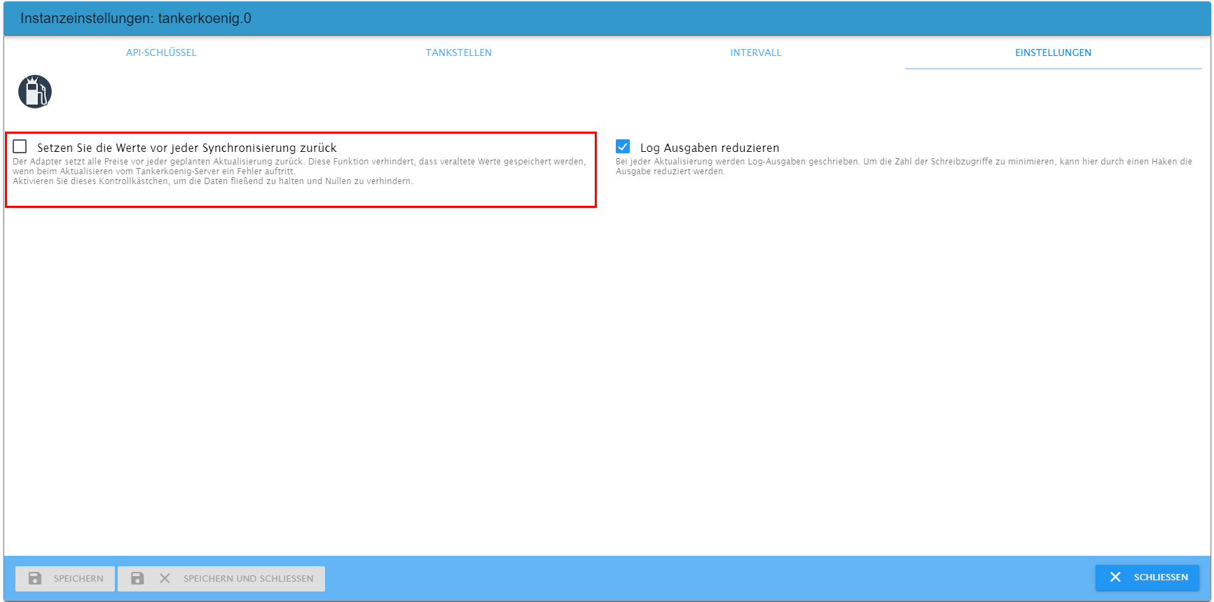Viewport: 1214px width, 602px height.
Task: Click the floppy disk icon on Speichern
Action: [35, 578]
